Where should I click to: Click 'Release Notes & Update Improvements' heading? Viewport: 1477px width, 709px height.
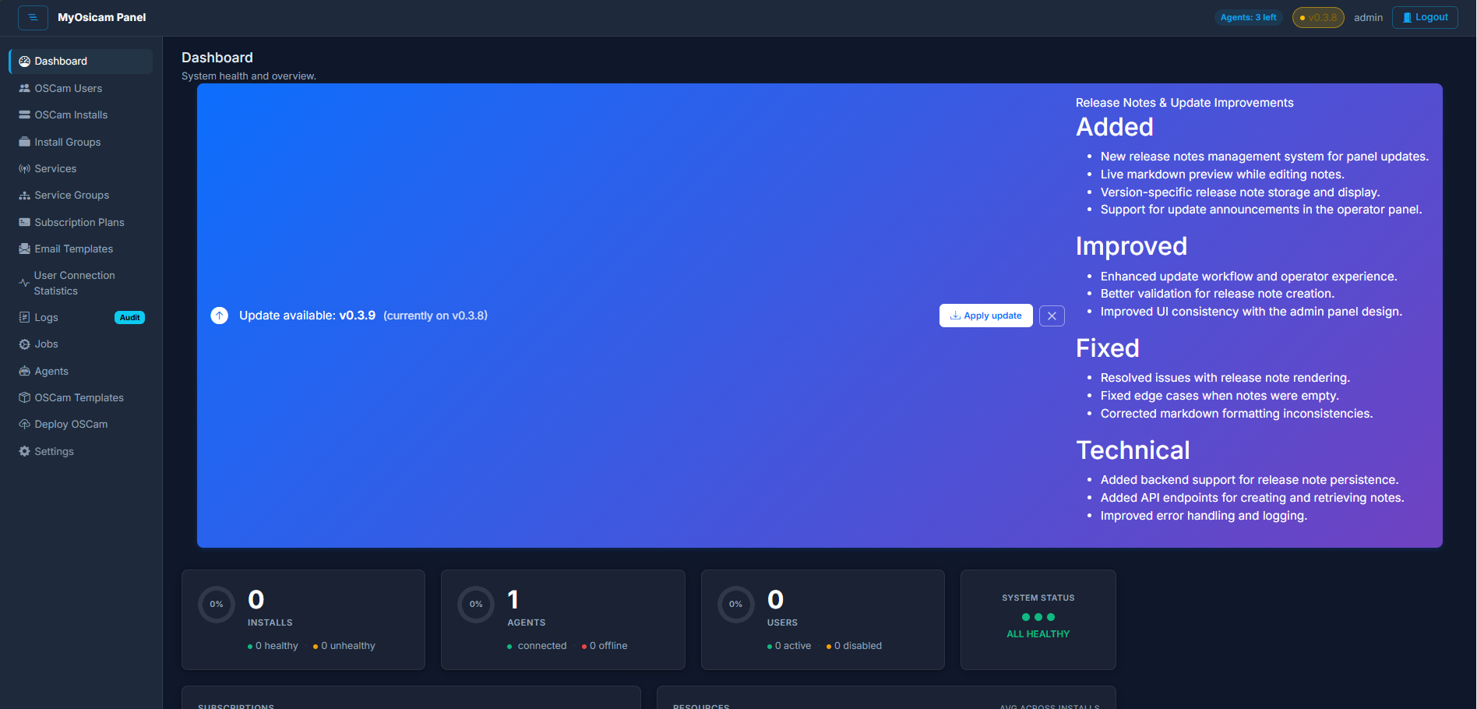1184,103
